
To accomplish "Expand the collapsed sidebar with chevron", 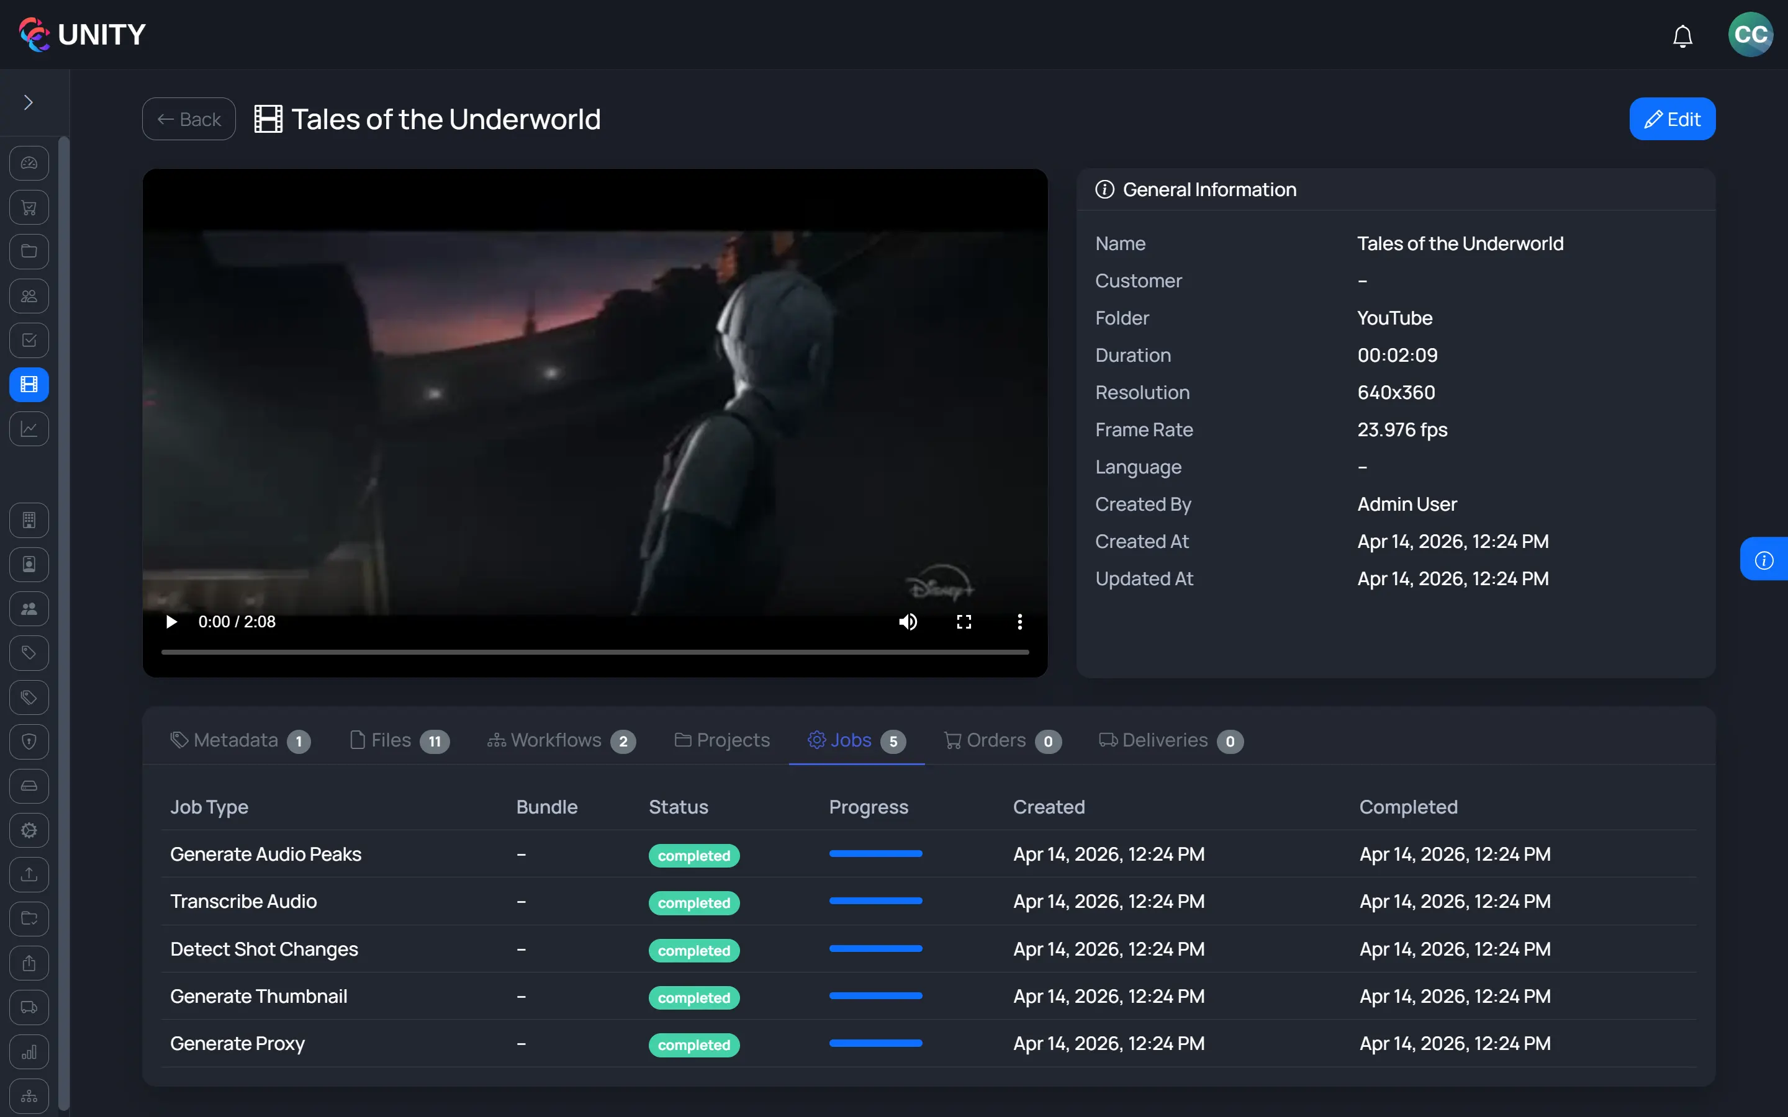I will (29, 102).
